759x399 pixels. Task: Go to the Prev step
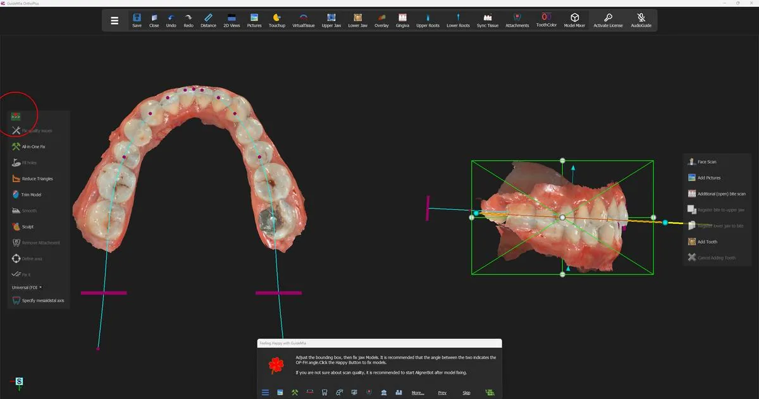pos(442,393)
